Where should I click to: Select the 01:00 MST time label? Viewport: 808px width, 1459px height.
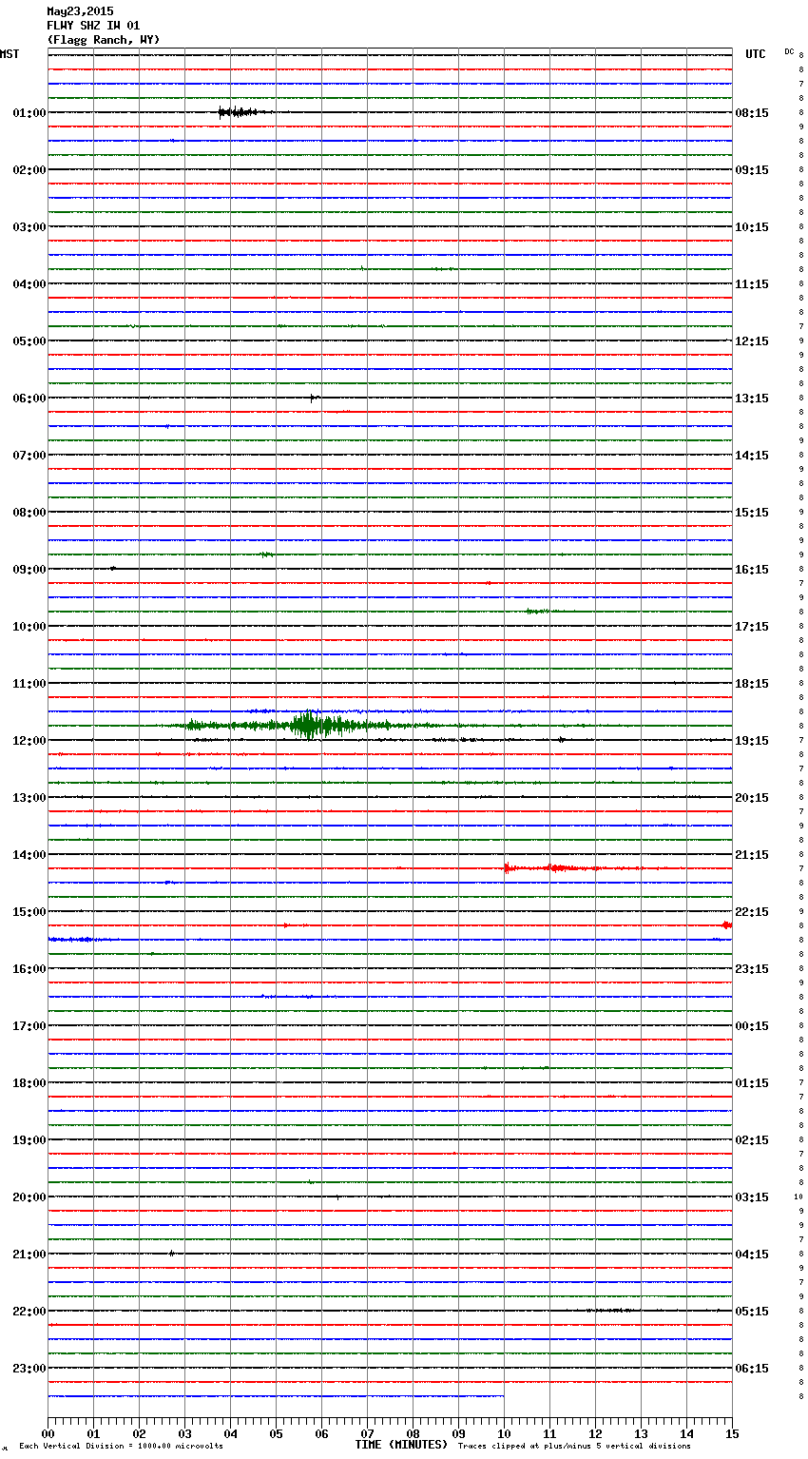click(29, 113)
